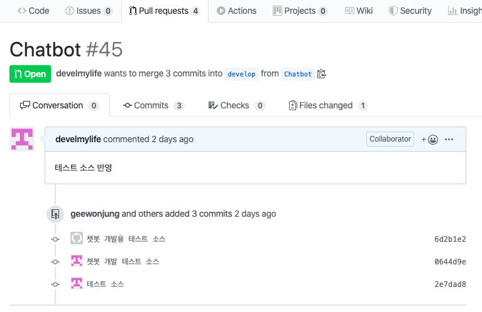
Task: Open the Projects tab
Action: tap(300, 11)
